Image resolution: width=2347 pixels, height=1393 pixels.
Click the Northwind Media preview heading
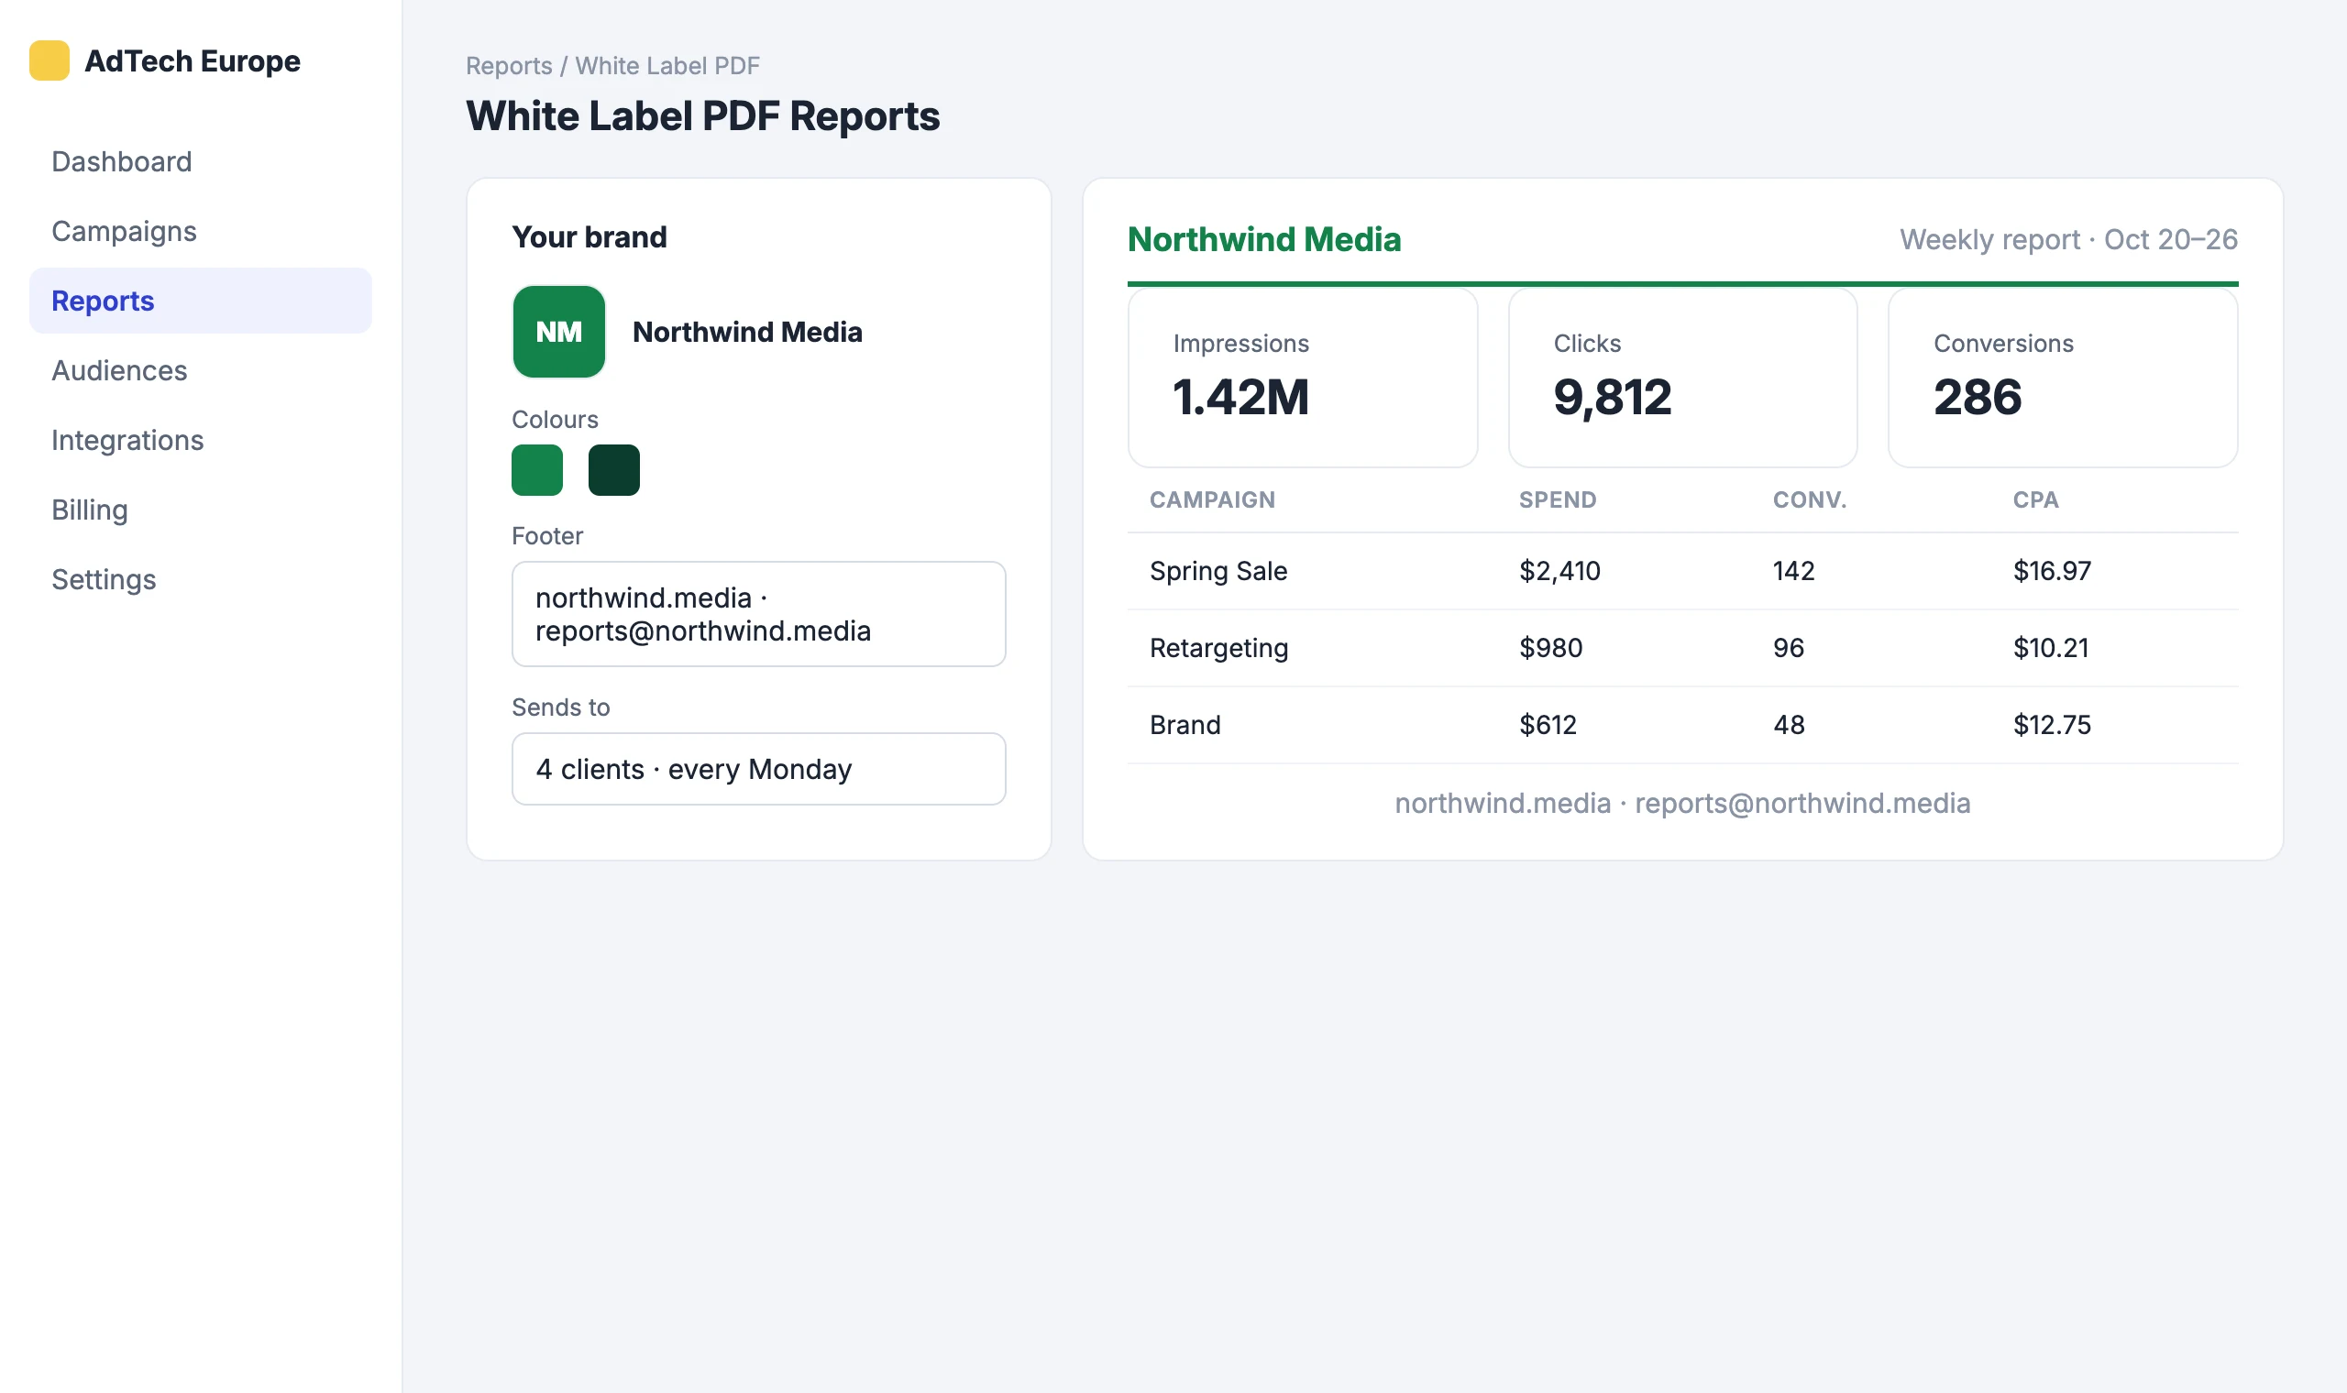coord(1263,239)
